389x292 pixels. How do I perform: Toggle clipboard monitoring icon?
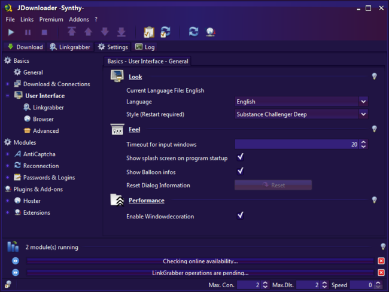[149, 32]
